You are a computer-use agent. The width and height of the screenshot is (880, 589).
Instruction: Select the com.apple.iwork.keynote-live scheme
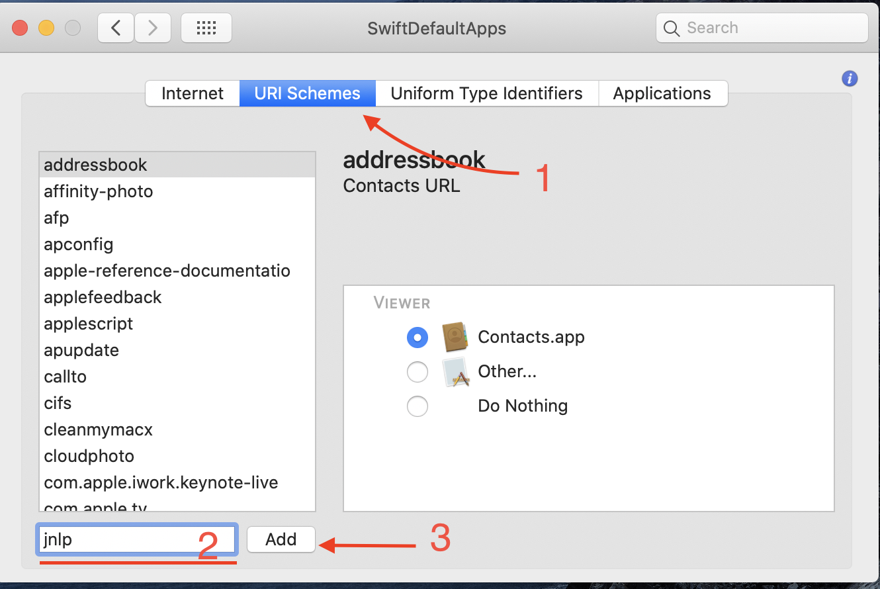(x=161, y=482)
